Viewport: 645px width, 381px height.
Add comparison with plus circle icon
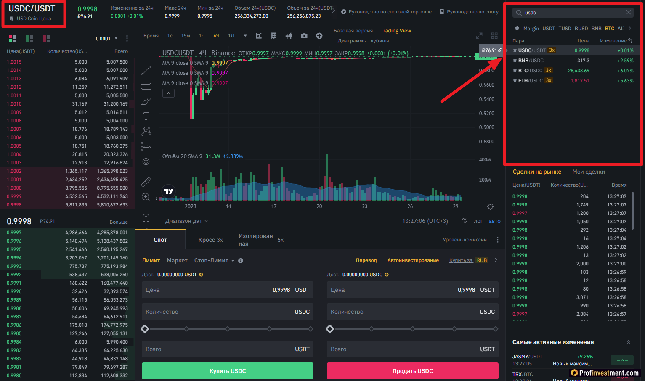pyautogui.click(x=319, y=36)
